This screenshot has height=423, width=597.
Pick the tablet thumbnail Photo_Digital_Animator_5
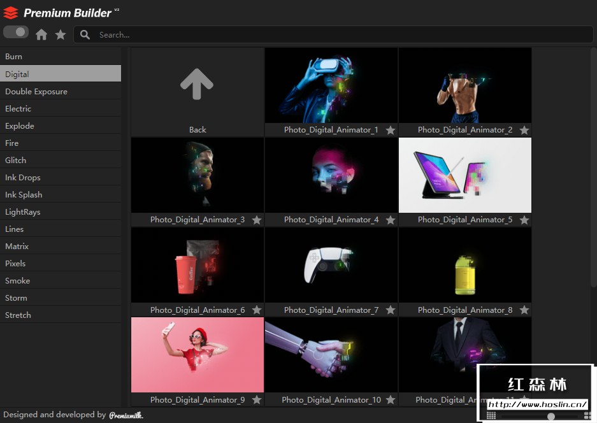pyautogui.click(x=465, y=175)
